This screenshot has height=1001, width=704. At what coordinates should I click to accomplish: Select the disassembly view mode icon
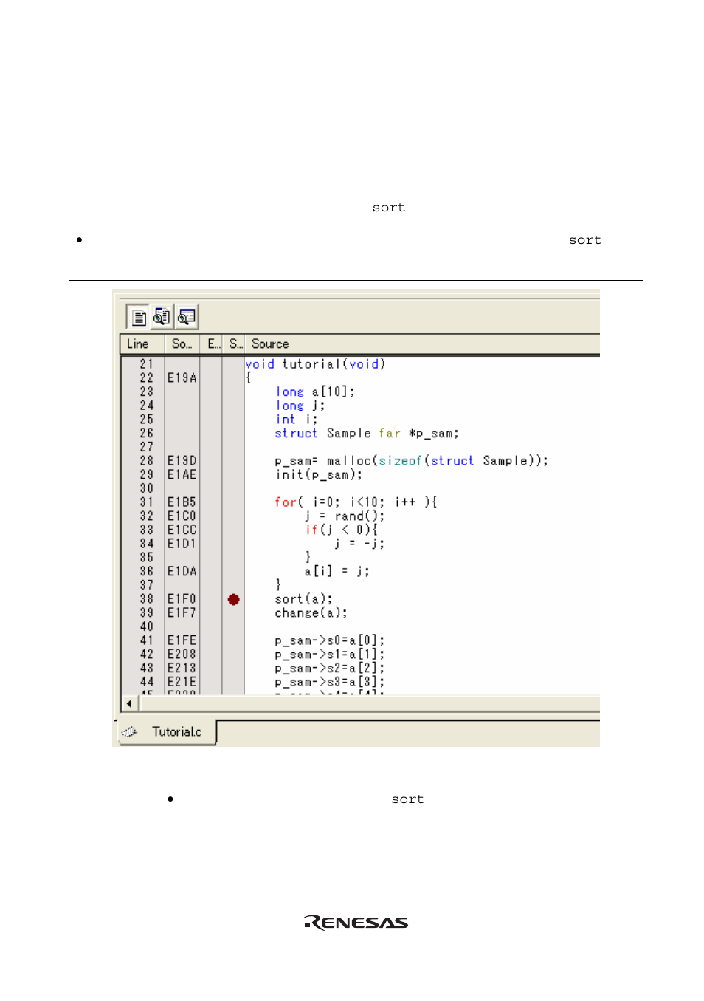coord(186,318)
